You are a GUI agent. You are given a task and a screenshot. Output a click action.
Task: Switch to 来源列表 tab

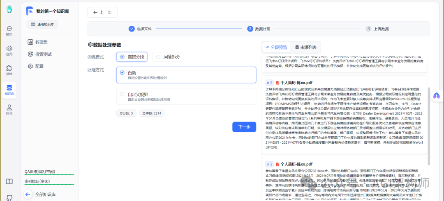point(306,47)
